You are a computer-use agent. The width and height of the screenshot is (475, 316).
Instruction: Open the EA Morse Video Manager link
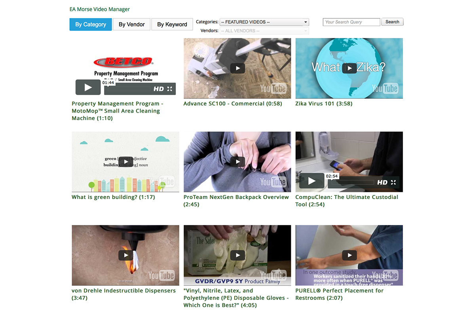tap(100, 9)
